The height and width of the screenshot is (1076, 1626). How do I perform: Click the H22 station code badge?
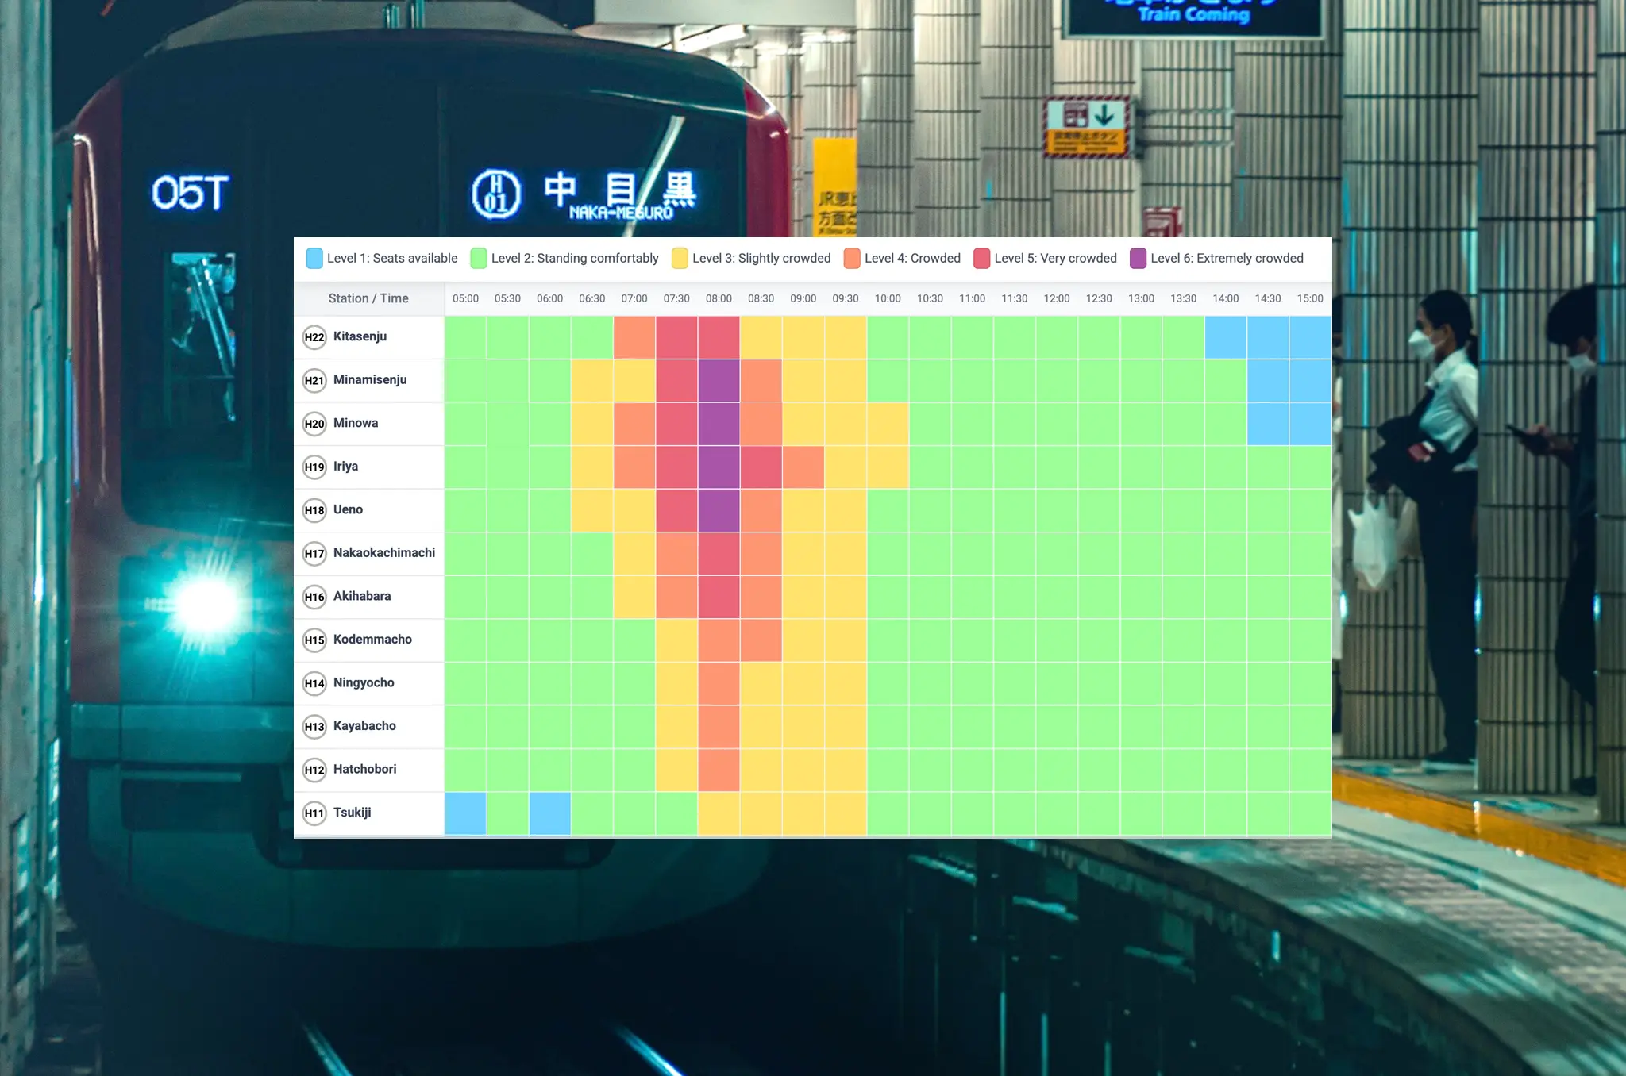(314, 337)
